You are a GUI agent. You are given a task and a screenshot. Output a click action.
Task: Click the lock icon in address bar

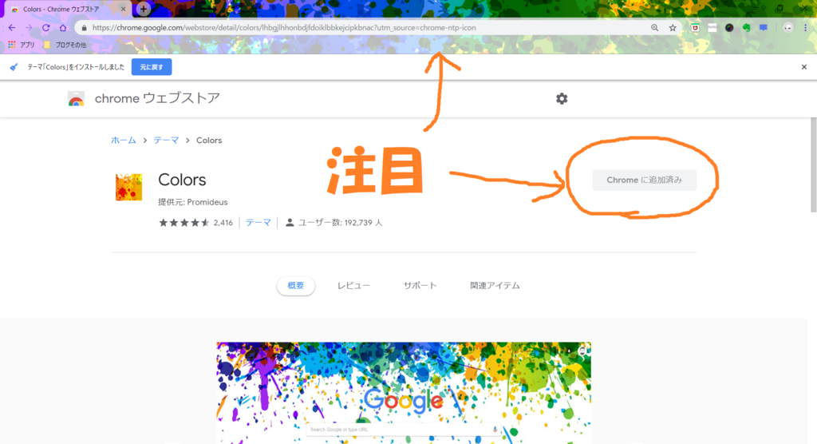(84, 28)
